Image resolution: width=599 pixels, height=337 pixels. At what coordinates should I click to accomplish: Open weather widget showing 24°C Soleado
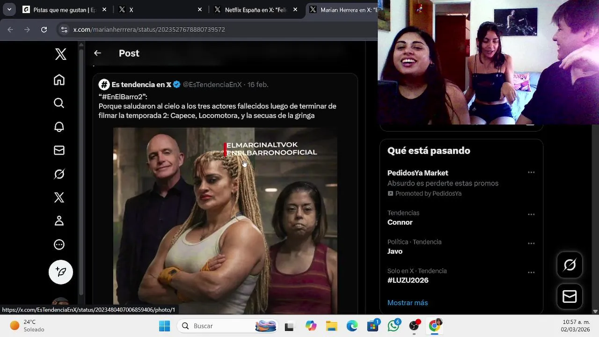pos(27,326)
